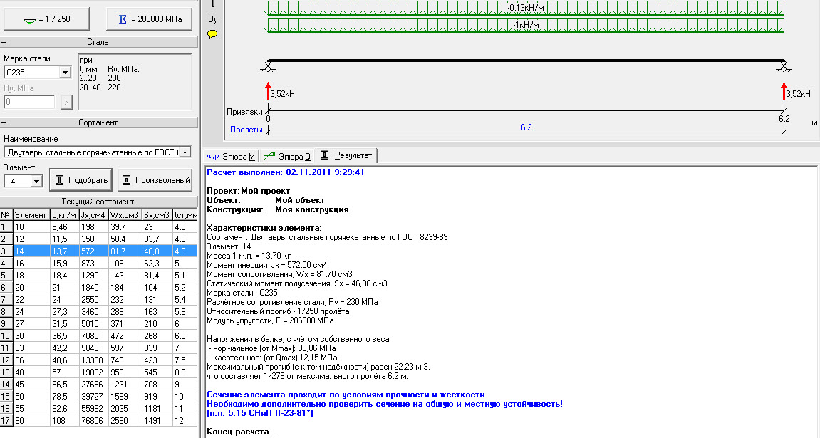
Task: Click the 'Текущий сортамент' table title bar
Action: point(99,202)
